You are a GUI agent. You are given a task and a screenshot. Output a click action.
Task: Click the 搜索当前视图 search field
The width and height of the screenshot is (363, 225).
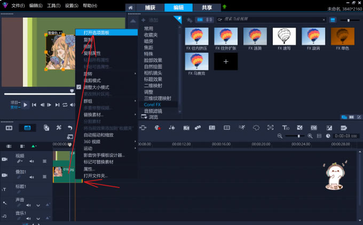pyautogui.click(x=271, y=20)
